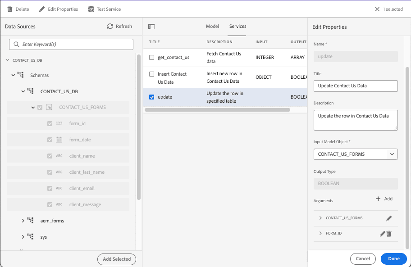Click the X icon beside 1 selected
This screenshot has width=411, height=267.
tap(377, 9)
